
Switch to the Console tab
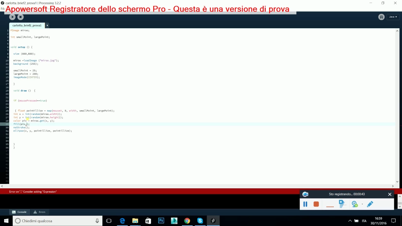(19, 212)
